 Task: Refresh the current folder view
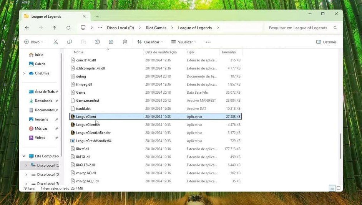click(68, 28)
